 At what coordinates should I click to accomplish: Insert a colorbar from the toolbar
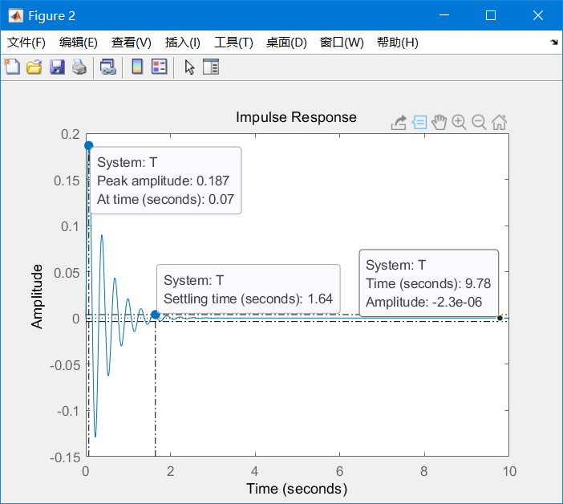(x=137, y=67)
